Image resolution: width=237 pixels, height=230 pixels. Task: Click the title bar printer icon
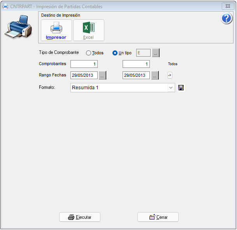[5, 7]
